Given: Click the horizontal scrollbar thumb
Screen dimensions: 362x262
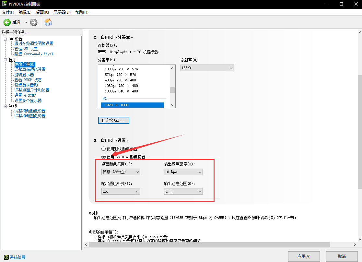Looking at the screenshot, I should pyautogui.click(x=209, y=245).
